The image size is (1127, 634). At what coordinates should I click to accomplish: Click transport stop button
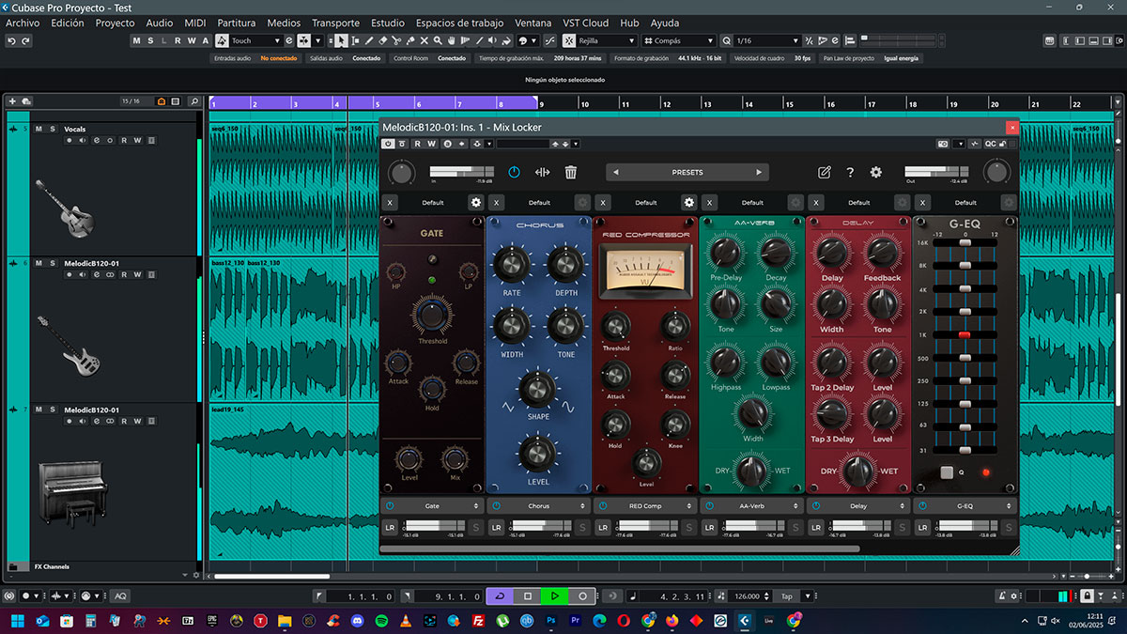[x=528, y=595]
